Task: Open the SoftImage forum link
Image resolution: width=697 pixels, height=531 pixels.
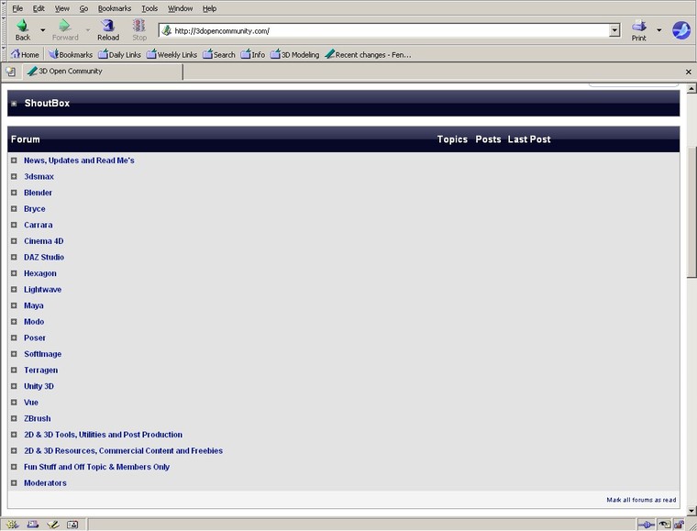Action: [x=43, y=354]
